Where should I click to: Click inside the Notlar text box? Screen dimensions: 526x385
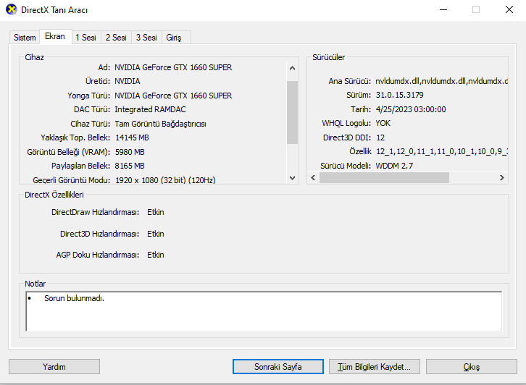pos(264,311)
